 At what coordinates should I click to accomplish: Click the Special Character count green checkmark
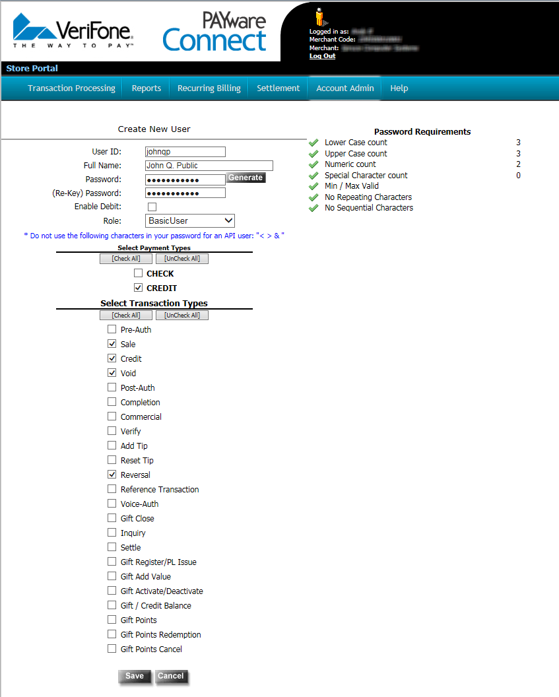(313, 176)
